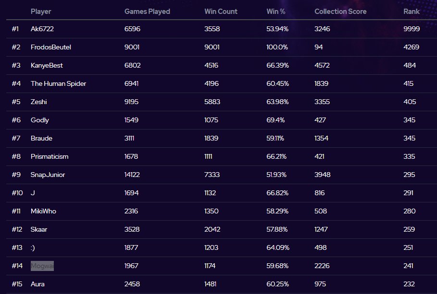The width and height of the screenshot is (437, 294).
Task: Click FrodosBeutel's rank value 4269
Action: pos(411,47)
